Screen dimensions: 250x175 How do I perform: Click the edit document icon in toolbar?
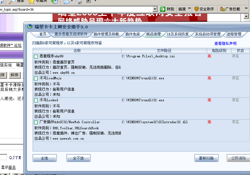click(x=89, y=1)
